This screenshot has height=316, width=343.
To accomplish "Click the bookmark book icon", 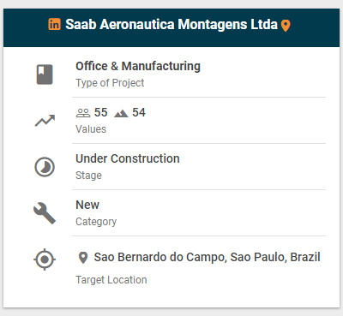I will click(x=45, y=75).
